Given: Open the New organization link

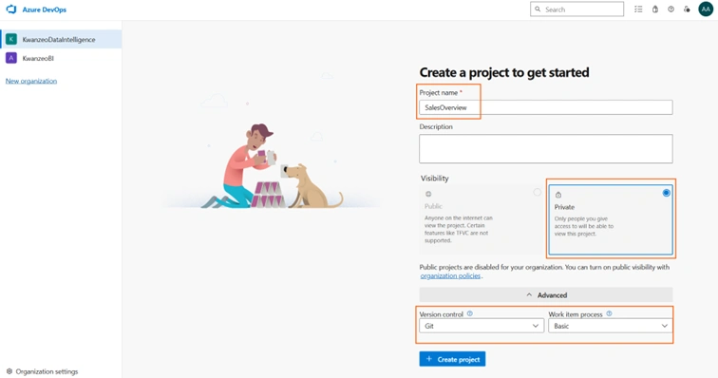Looking at the screenshot, I should click(31, 81).
